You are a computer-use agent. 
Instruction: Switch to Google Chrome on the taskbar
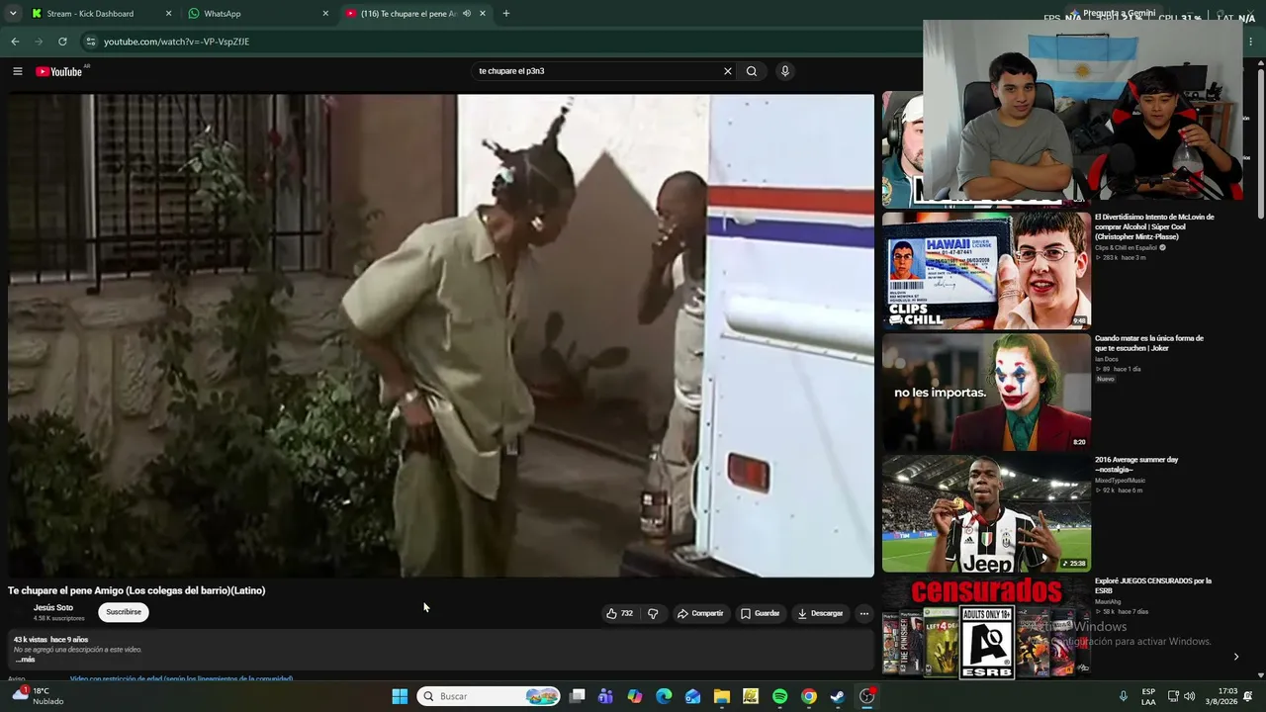[x=809, y=696]
